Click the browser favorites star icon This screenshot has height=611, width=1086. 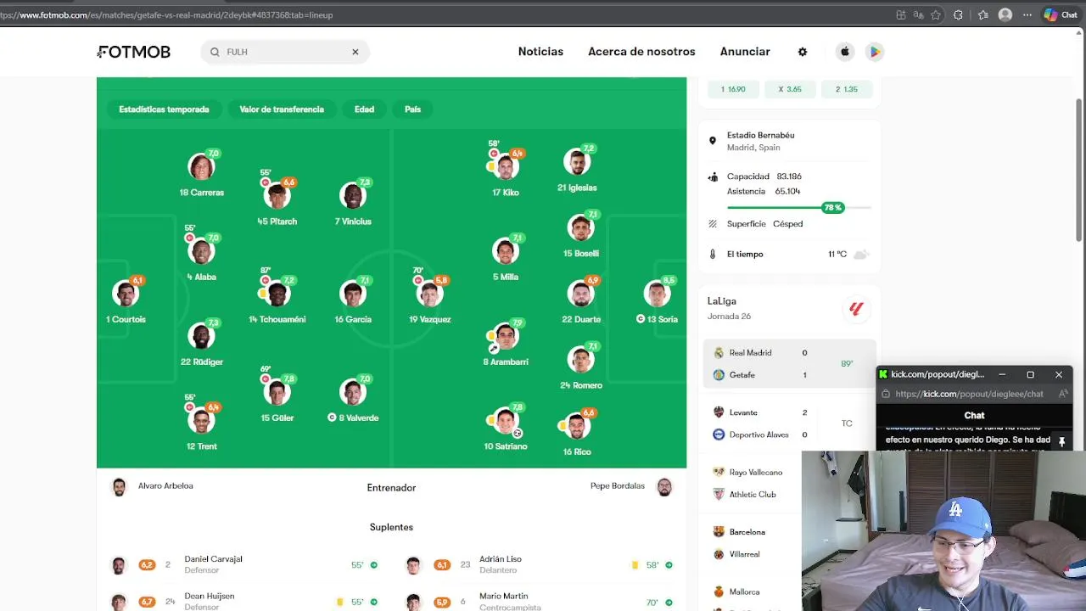tap(936, 14)
